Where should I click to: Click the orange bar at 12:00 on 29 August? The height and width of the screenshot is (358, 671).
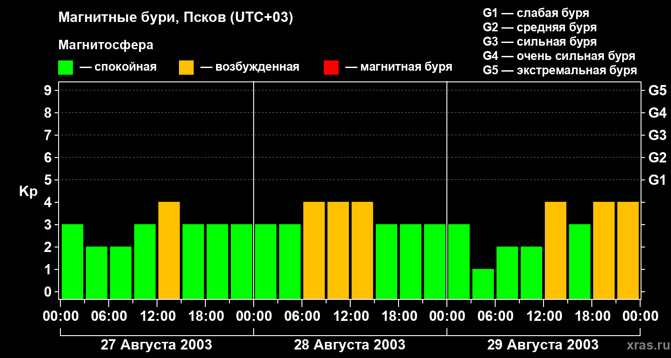tap(556, 250)
